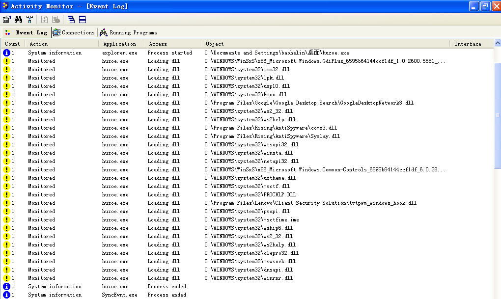The height and width of the screenshot is (299, 501).
Task: Sort by the Application column header
Action: [121, 44]
